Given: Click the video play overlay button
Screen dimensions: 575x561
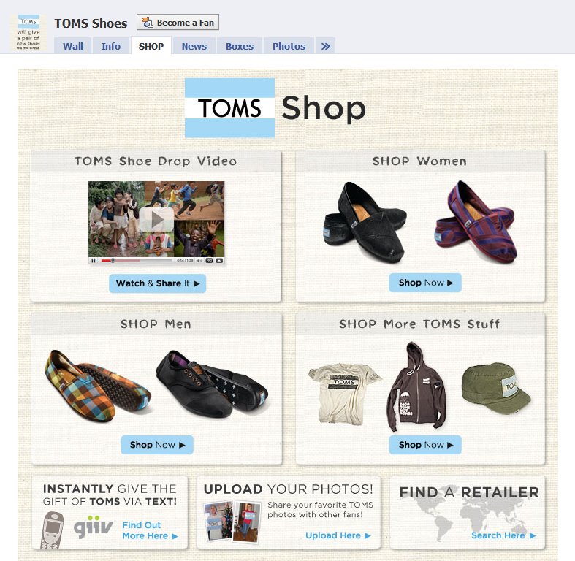Looking at the screenshot, I should (x=156, y=219).
